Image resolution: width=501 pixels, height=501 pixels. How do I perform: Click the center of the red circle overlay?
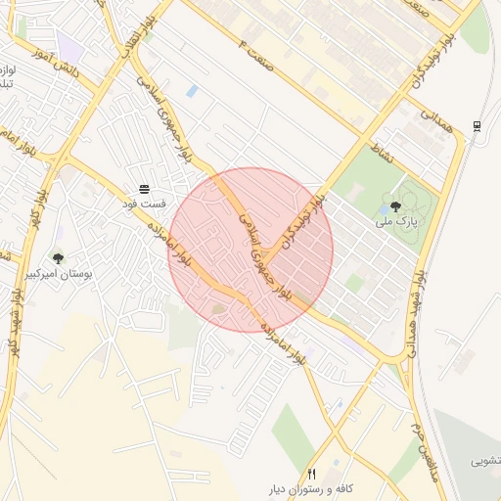click(x=250, y=250)
